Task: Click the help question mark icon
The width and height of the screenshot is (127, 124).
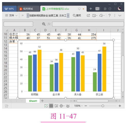Action: [x=109, y=15]
